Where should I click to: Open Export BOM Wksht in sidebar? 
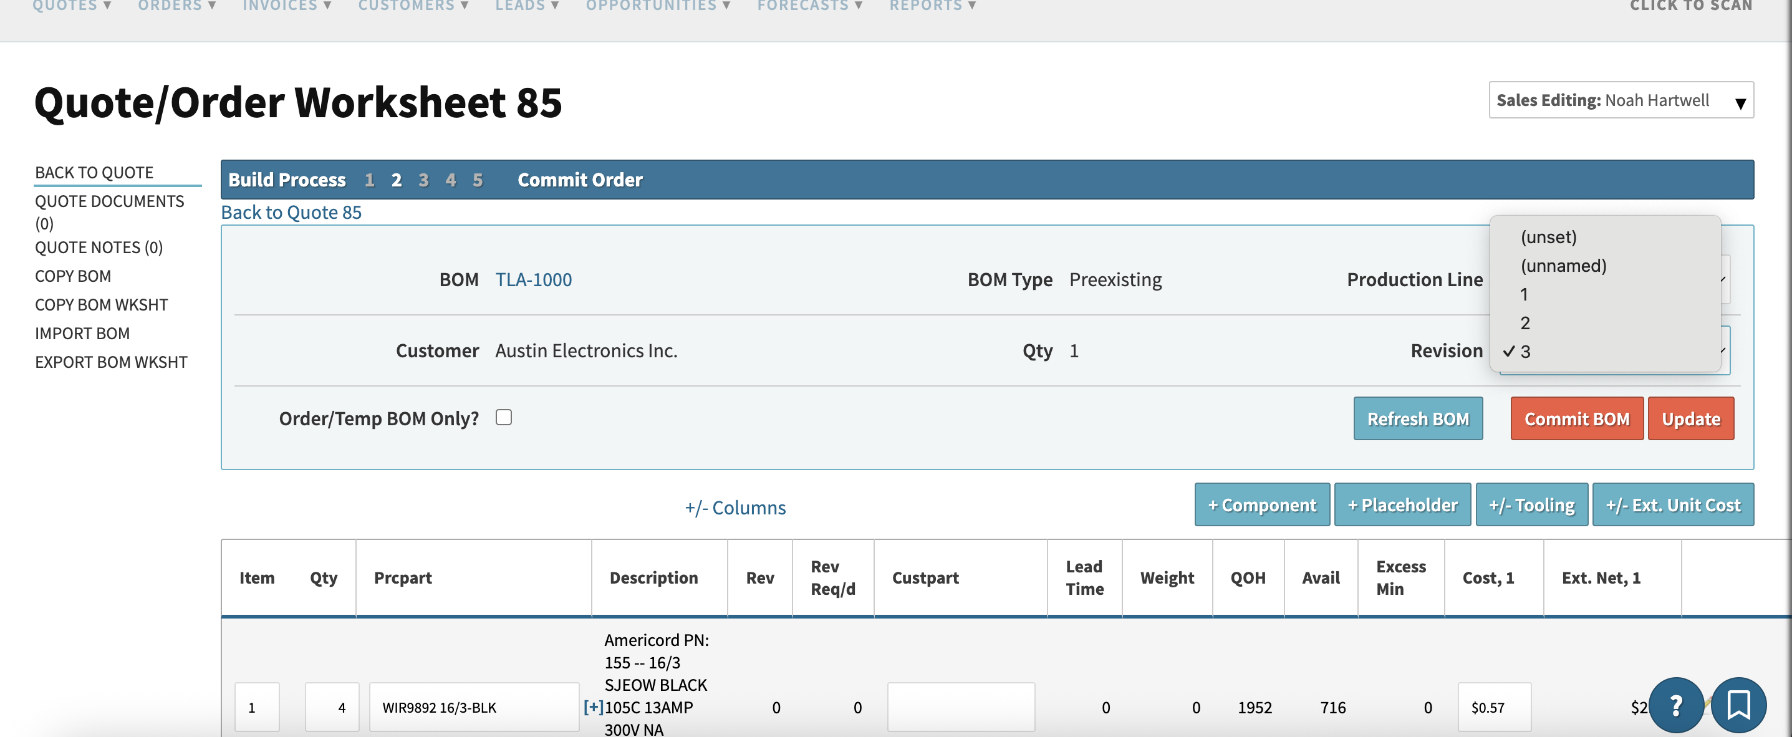point(112,363)
